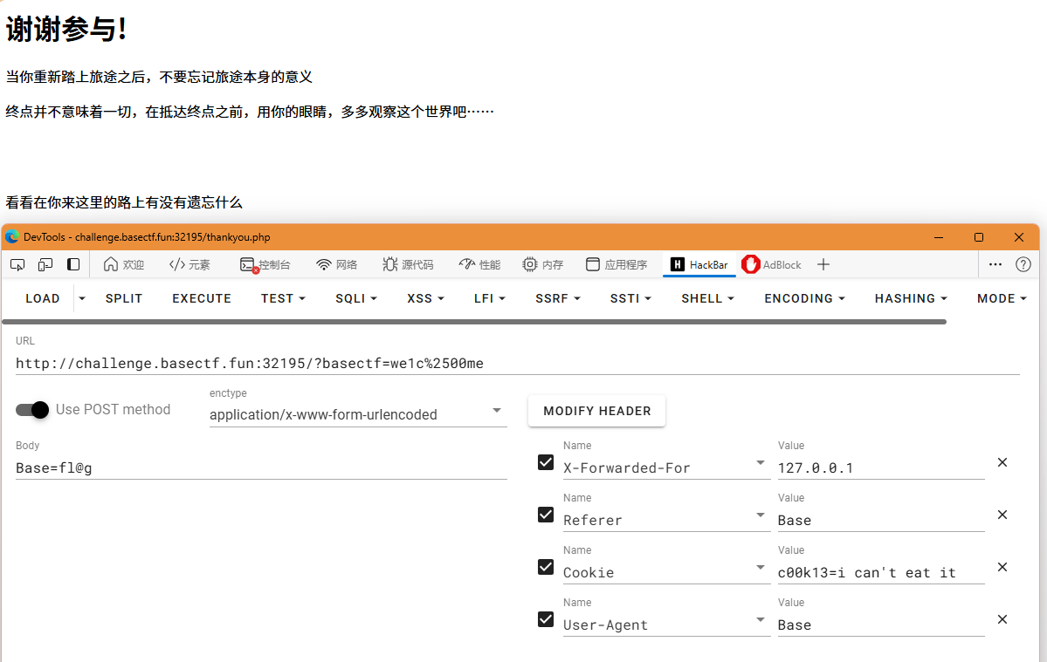This screenshot has height=662, width=1047.
Task: Open the more tools plus icon
Action: click(823, 264)
